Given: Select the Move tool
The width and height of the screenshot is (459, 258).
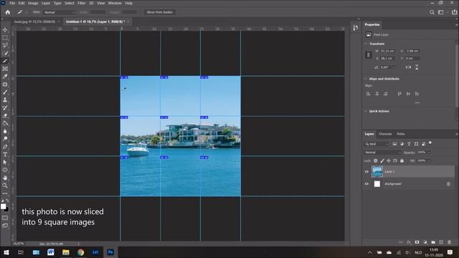Looking at the screenshot, I should pos(5,30).
